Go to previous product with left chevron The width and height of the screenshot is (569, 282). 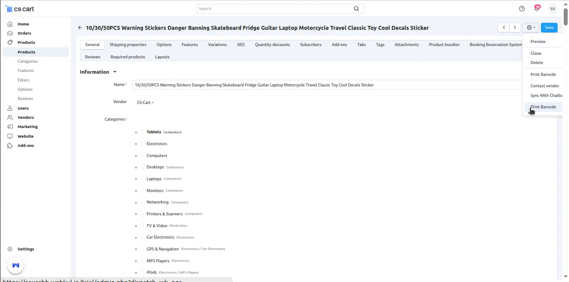504,28
